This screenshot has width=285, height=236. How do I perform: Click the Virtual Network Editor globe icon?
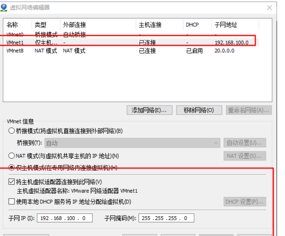(4, 8)
